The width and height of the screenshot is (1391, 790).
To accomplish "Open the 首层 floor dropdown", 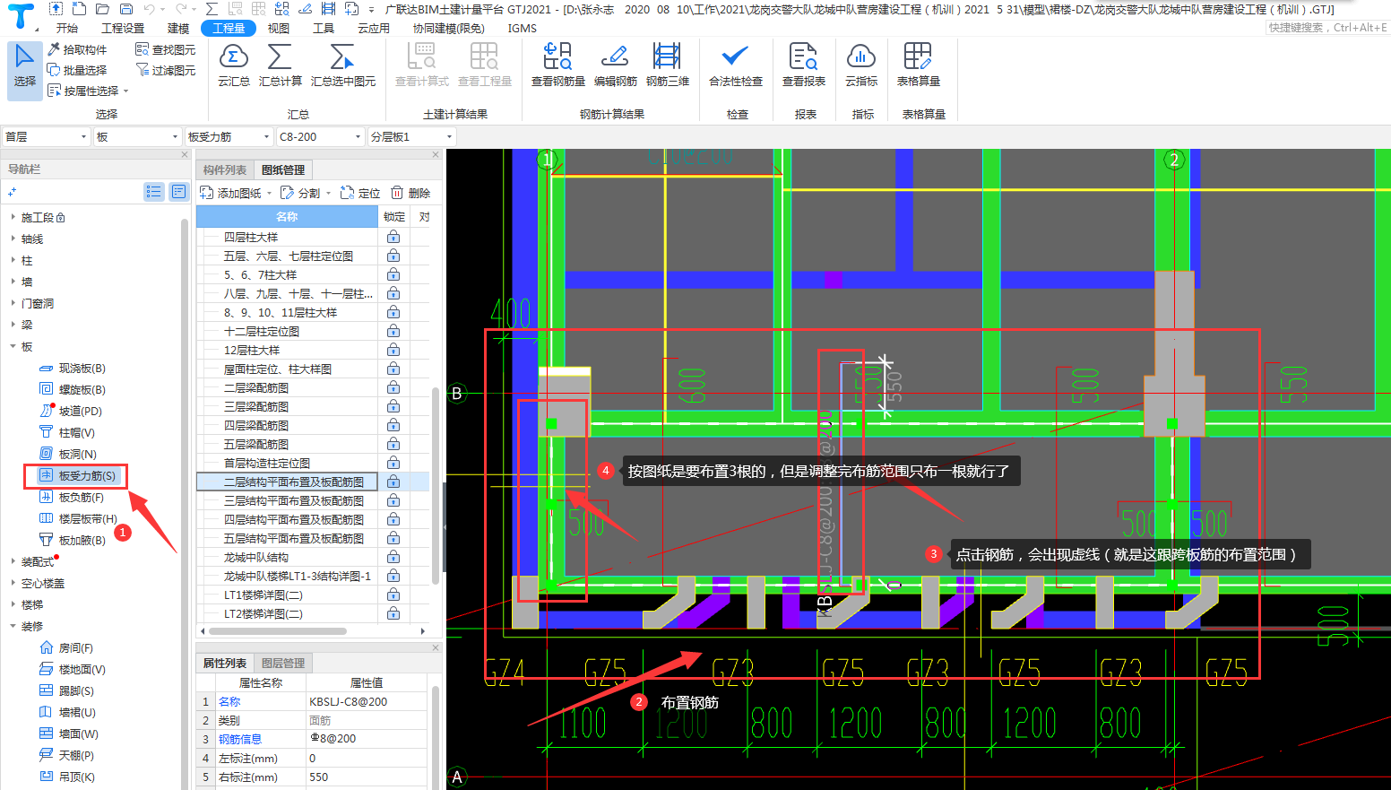I will pos(46,136).
